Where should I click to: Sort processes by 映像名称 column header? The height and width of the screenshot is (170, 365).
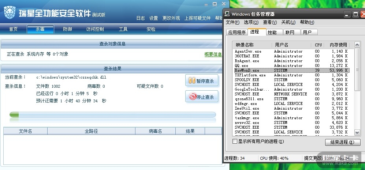(252, 45)
